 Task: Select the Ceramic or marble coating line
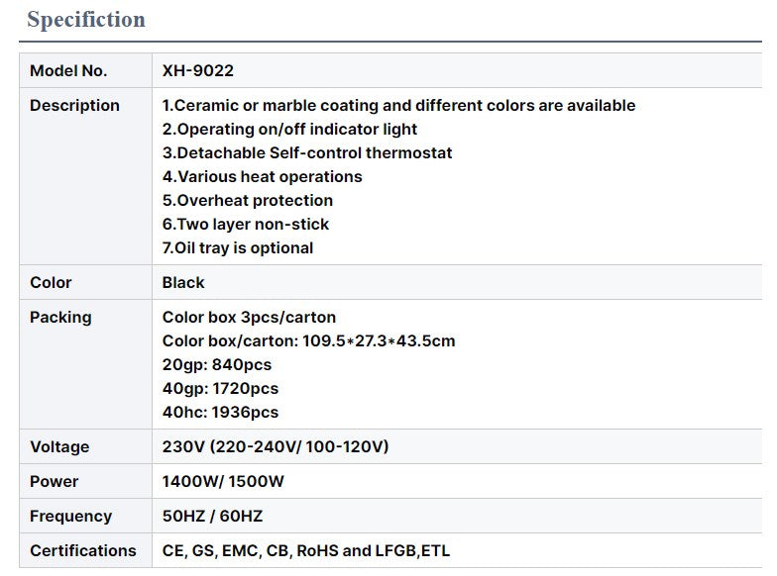tap(398, 105)
